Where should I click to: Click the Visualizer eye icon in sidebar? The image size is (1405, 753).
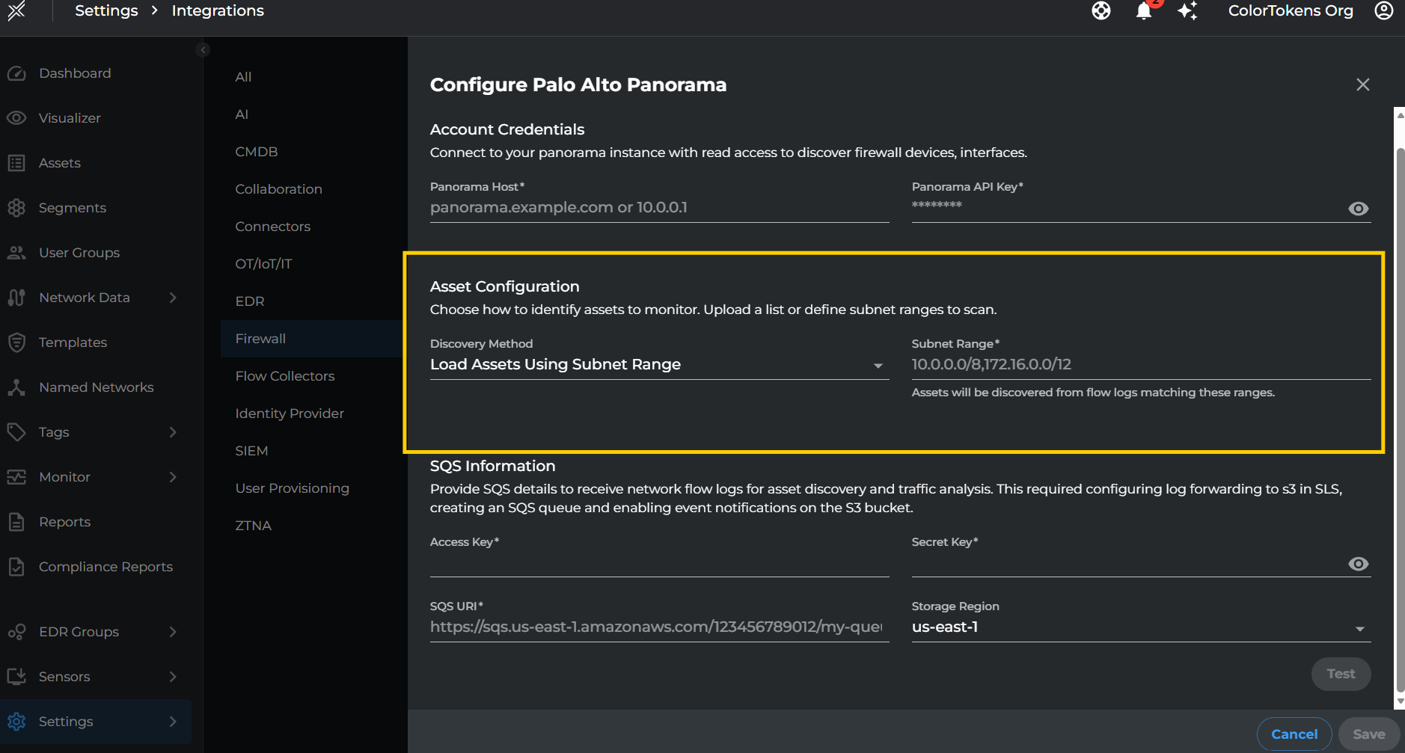click(16, 118)
